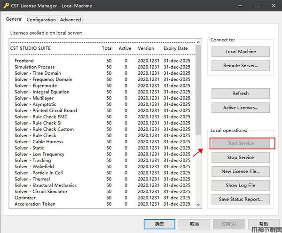Image resolution: width=282 pixels, height=233 pixels.
Task: Select the Solver - Time Domain row
Action: coord(39,73)
